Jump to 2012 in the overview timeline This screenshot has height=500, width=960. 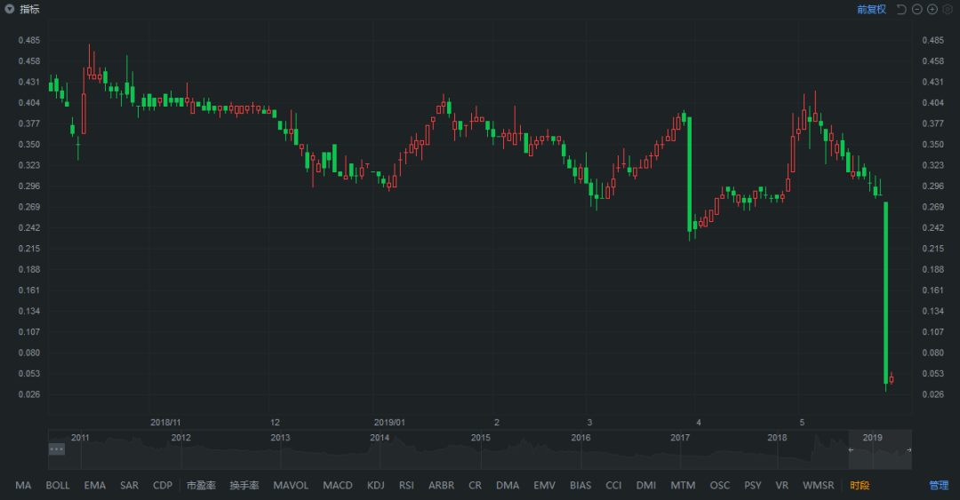(x=180, y=438)
